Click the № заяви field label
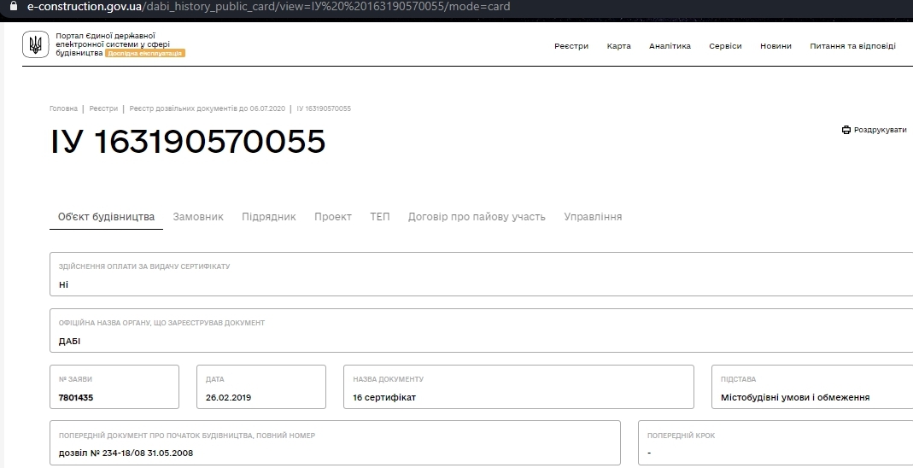The width and height of the screenshot is (913, 468). [75, 379]
